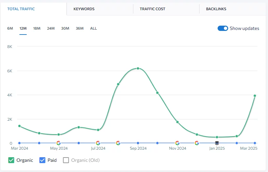This screenshot has width=268, height=172.
Task: Go to the Backlinks tab
Action: pyautogui.click(x=216, y=9)
